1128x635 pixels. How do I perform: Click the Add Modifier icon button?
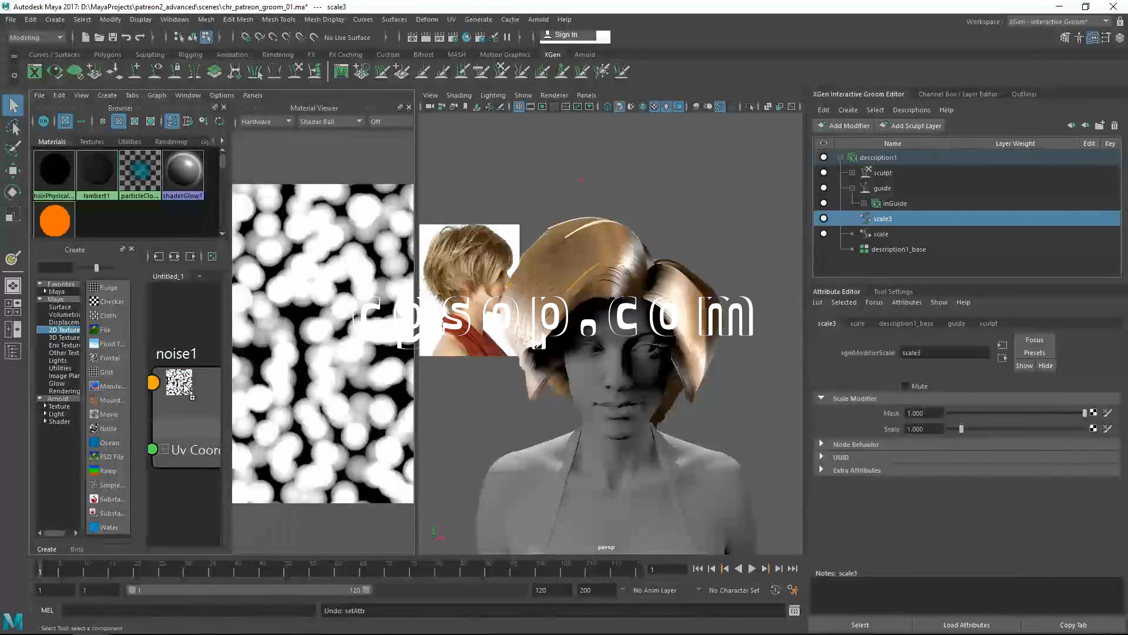pyautogui.click(x=822, y=125)
